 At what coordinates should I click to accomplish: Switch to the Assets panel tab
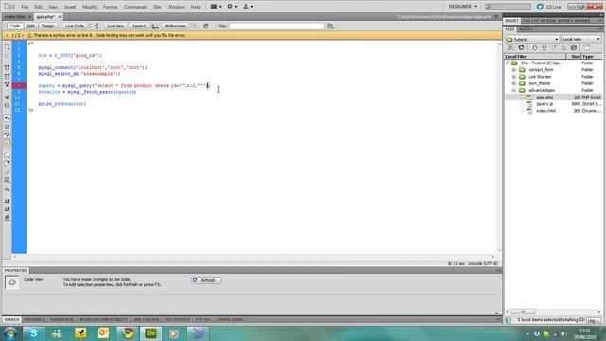click(526, 29)
